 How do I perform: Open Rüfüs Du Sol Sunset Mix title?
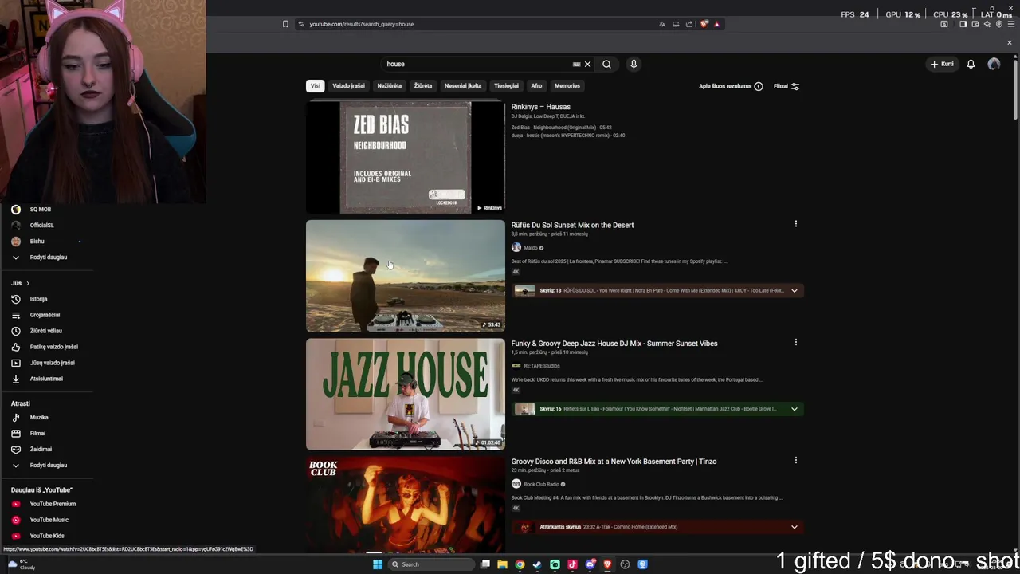(572, 225)
